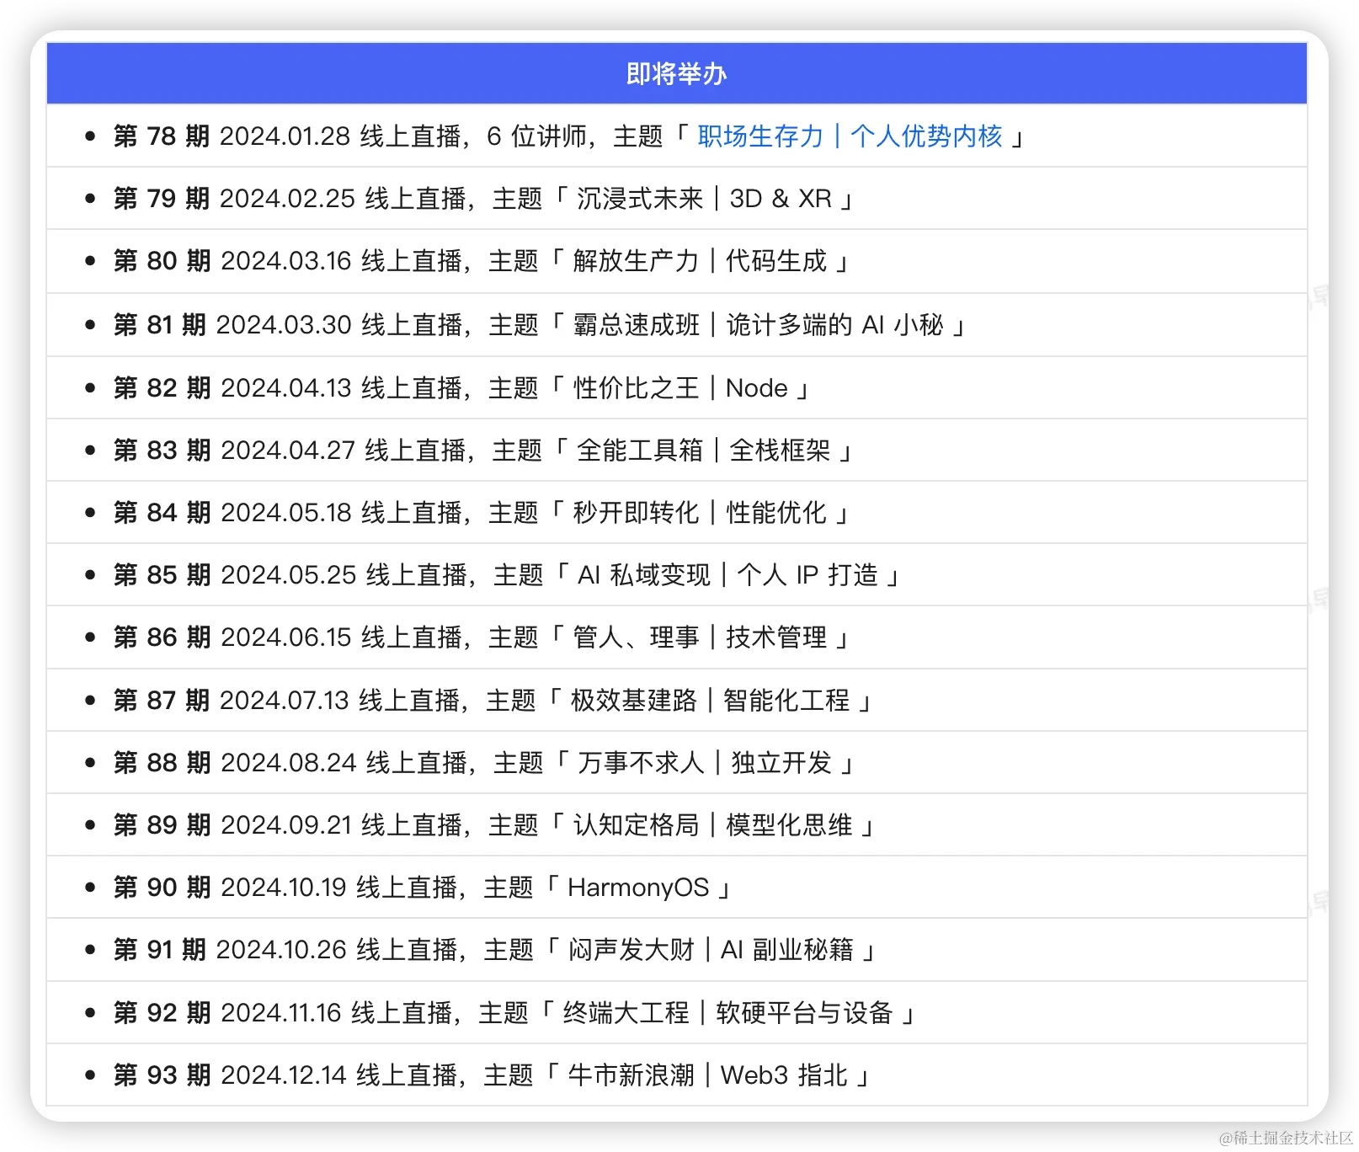Select the row 第 86 期 管人、理事｜技术管理

(x=677, y=637)
